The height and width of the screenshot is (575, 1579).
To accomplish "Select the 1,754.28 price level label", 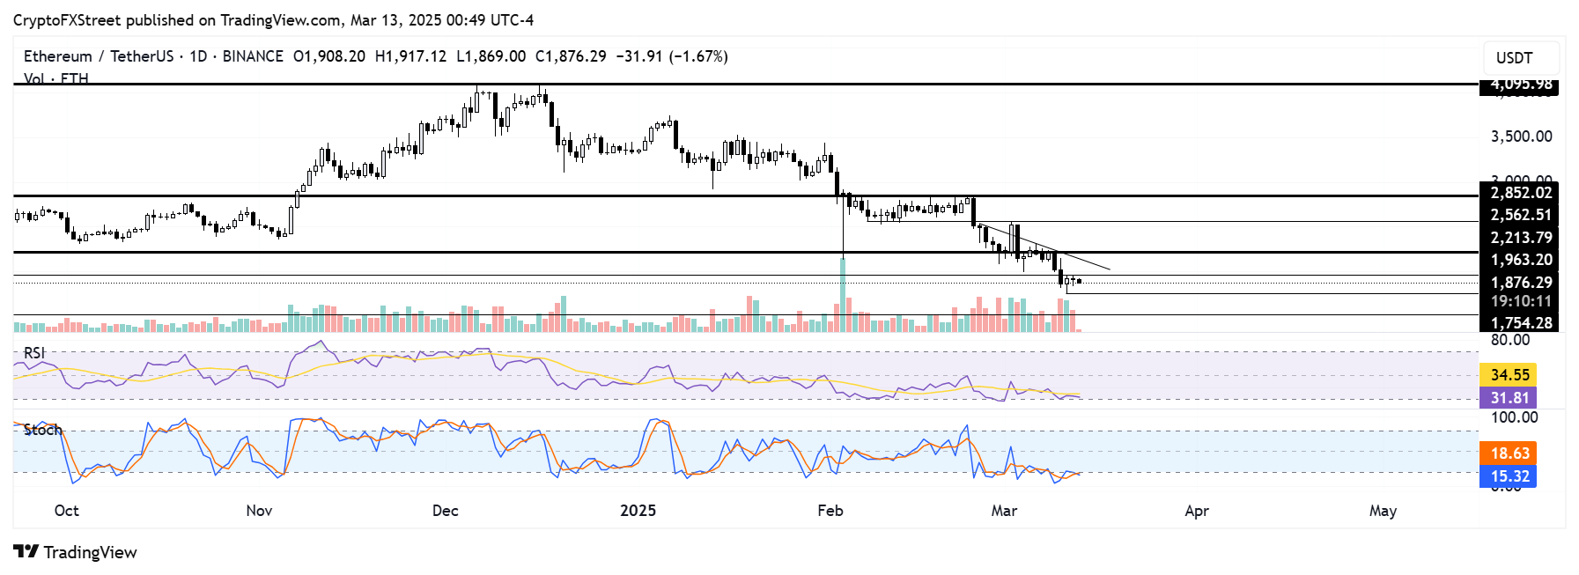I will tap(1519, 323).
